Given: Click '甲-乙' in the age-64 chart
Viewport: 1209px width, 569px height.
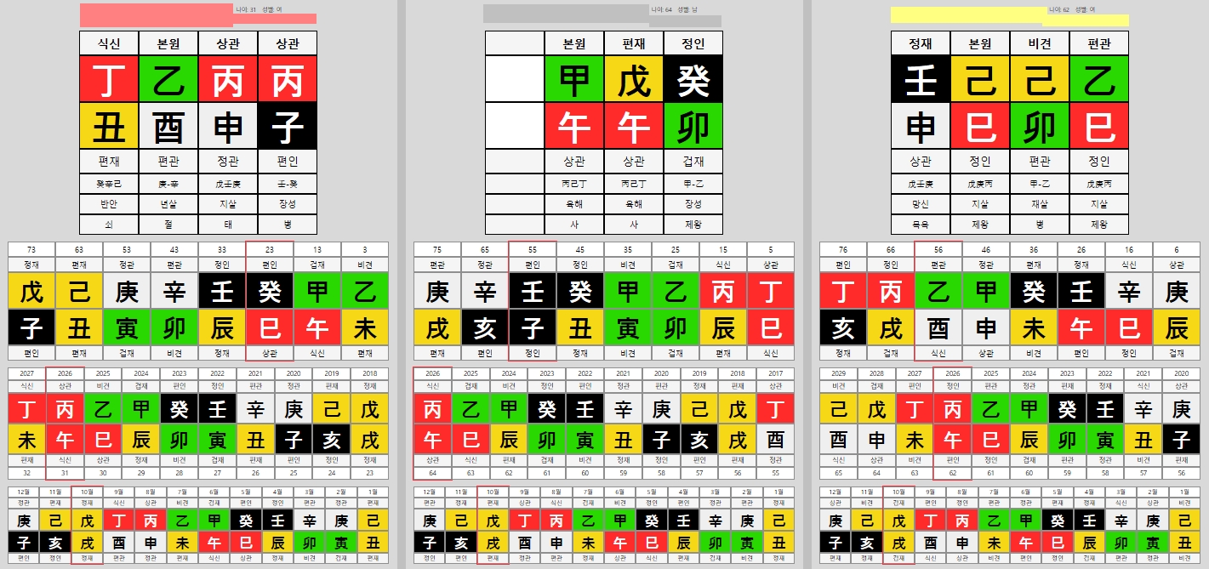Looking at the screenshot, I should [x=693, y=184].
